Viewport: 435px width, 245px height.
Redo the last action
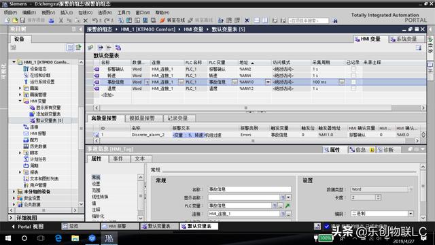(107, 20)
